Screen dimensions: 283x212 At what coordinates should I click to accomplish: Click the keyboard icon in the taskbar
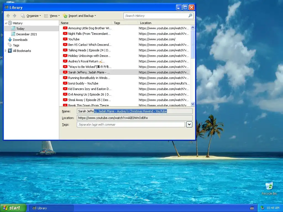click(x=252, y=208)
